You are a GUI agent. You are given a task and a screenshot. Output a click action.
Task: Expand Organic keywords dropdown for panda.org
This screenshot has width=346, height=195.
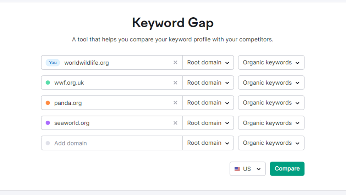(x=271, y=103)
